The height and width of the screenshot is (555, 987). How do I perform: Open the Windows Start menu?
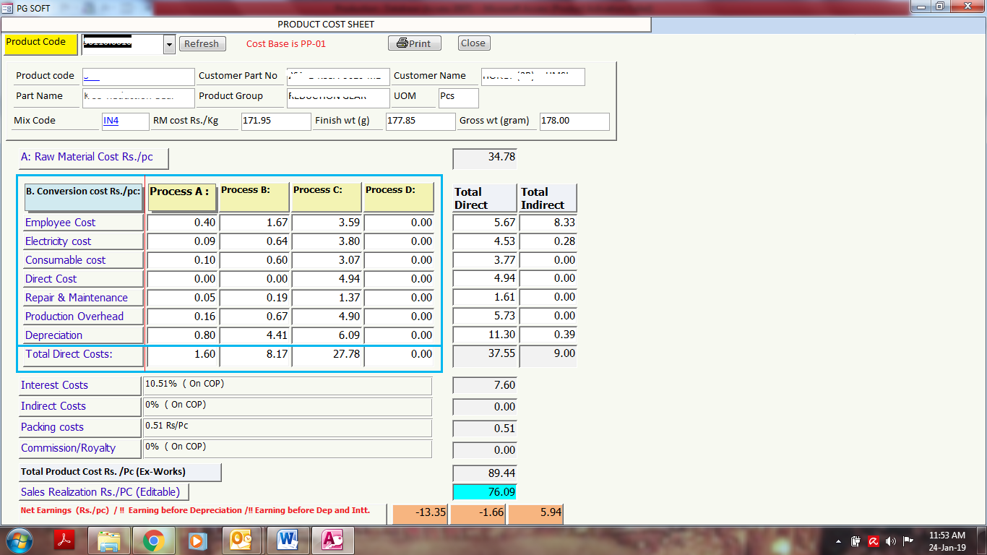click(x=18, y=541)
